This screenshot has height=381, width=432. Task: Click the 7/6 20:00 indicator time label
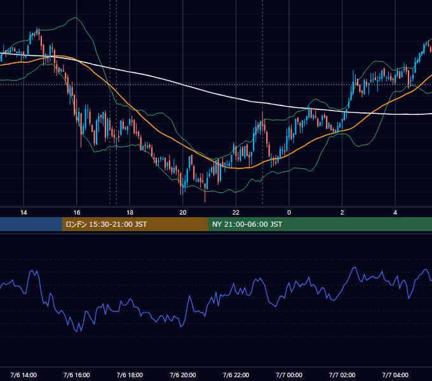pos(183,375)
